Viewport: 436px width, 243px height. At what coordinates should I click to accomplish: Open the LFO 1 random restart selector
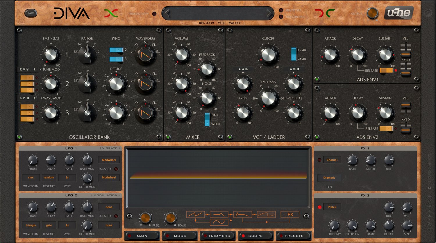coord(49,177)
